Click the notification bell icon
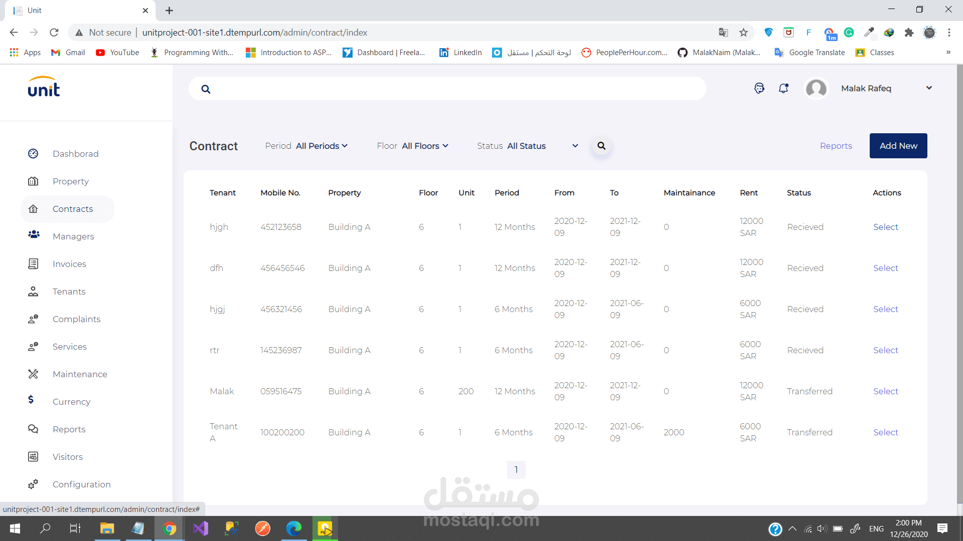Image resolution: width=963 pixels, height=541 pixels. coord(783,88)
